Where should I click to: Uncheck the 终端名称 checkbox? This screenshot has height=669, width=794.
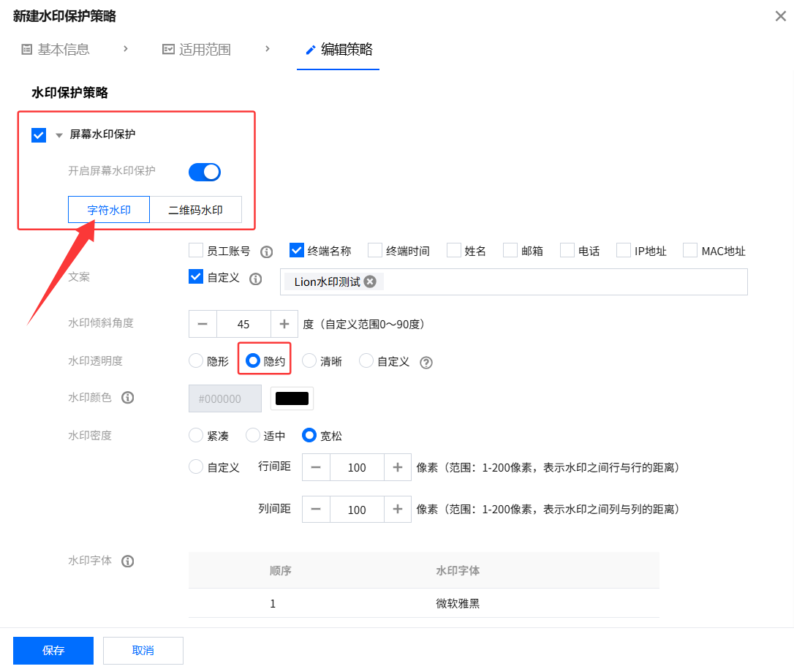click(297, 250)
